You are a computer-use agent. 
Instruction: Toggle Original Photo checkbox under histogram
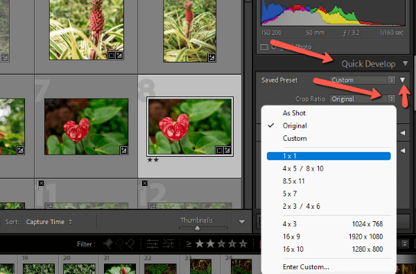[264, 47]
